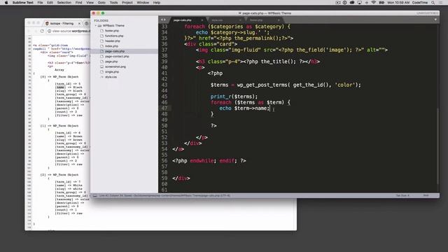Click the syntax selector in status bar
This screenshot has height=252, width=448.
point(426,196)
